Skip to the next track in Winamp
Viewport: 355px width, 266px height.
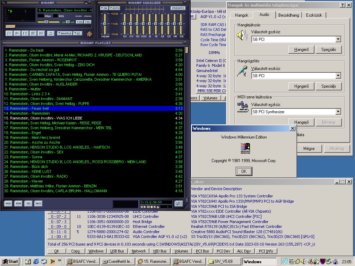tap(41, 33)
